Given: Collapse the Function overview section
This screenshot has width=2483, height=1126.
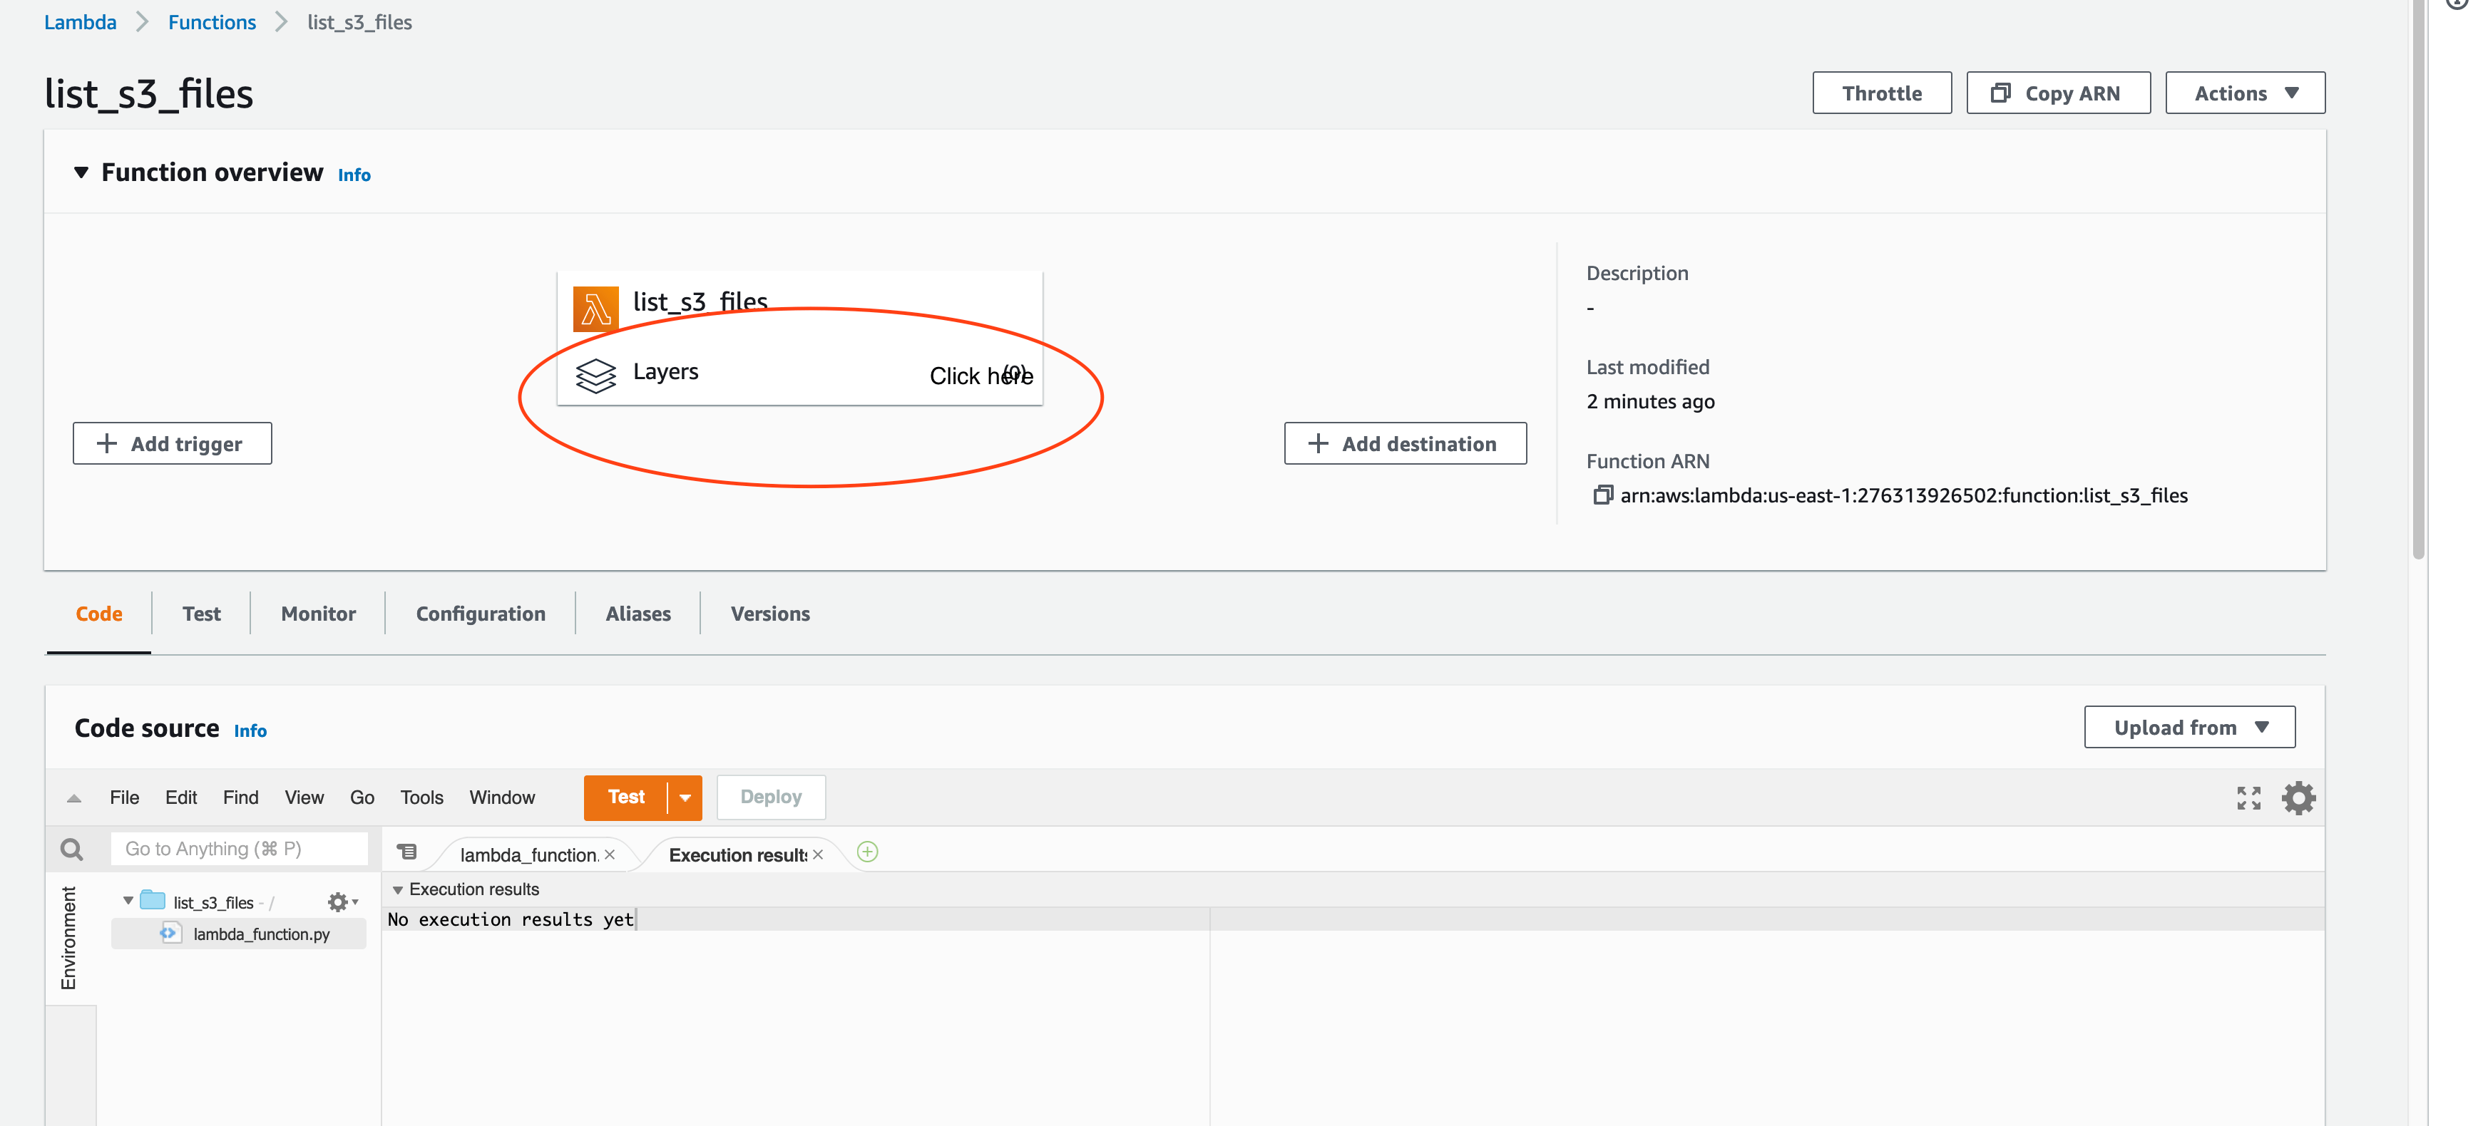Looking at the screenshot, I should (81, 172).
